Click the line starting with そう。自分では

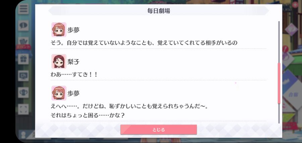[144, 43]
